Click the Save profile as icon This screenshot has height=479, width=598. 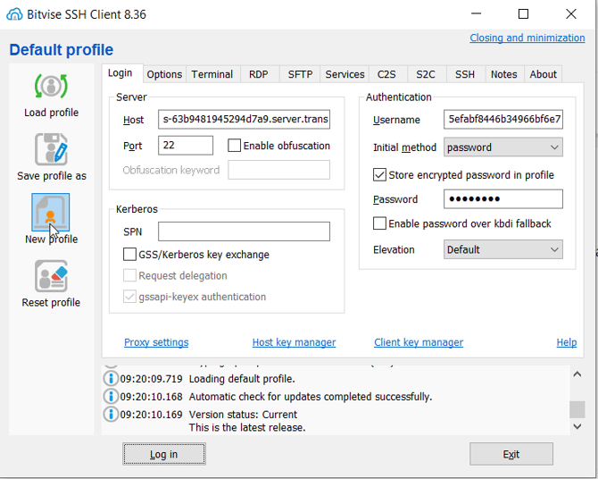coord(51,149)
